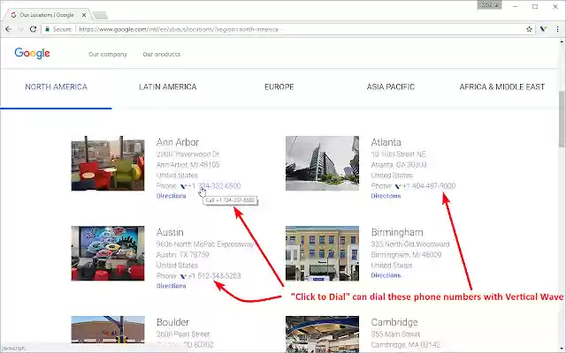Image resolution: width=566 pixels, height=353 pixels.
Task: Click the Ann Arbor heading
Action: (178, 142)
